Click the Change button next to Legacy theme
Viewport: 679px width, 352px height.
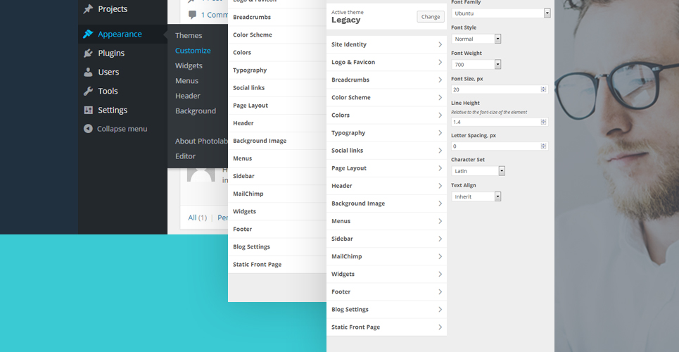(x=431, y=17)
